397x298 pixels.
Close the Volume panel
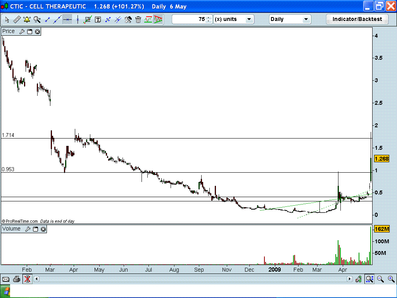43,229
